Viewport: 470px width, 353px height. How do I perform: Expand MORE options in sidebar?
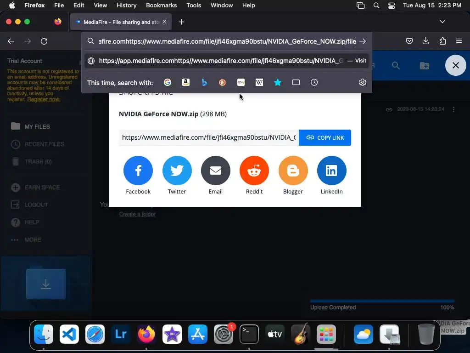click(x=26, y=240)
